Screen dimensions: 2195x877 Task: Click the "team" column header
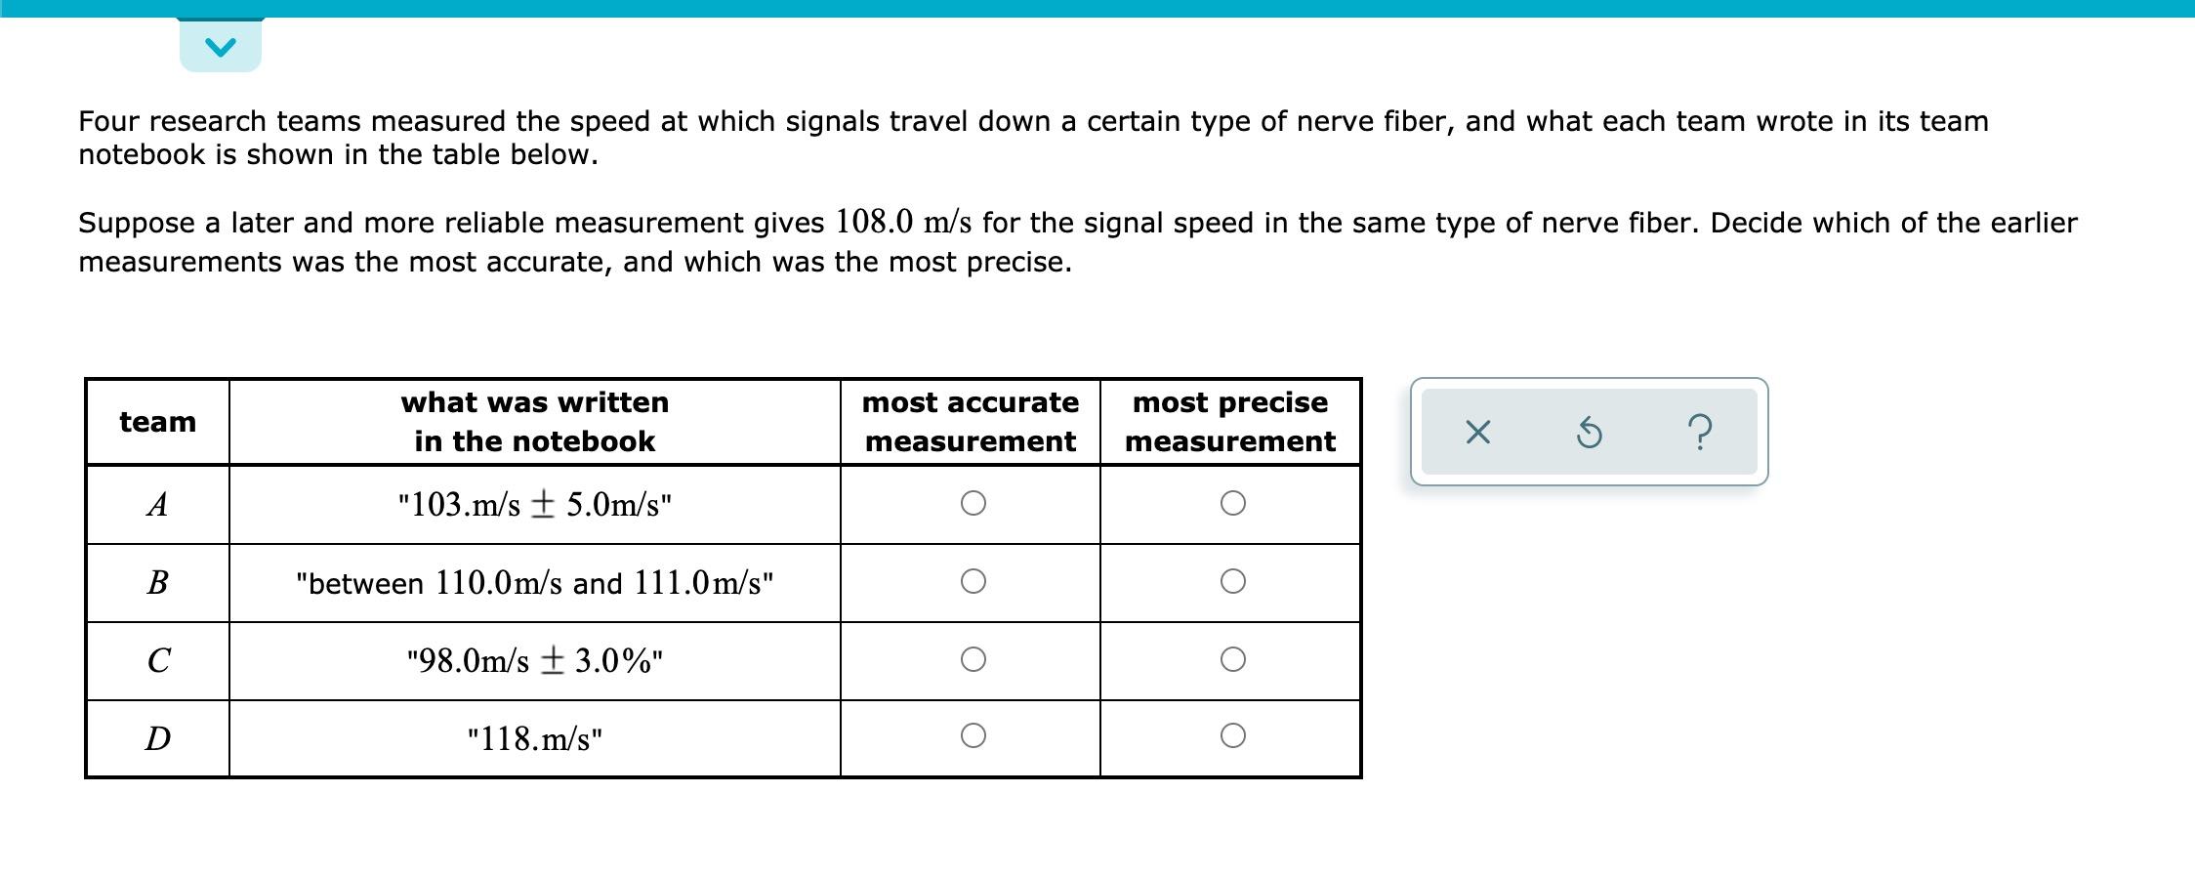click(158, 422)
